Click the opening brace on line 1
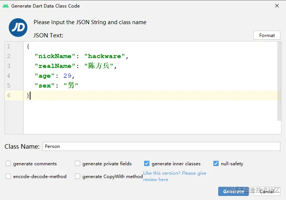Image resolution: width=286 pixels, height=200 pixels. pyautogui.click(x=28, y=46)
